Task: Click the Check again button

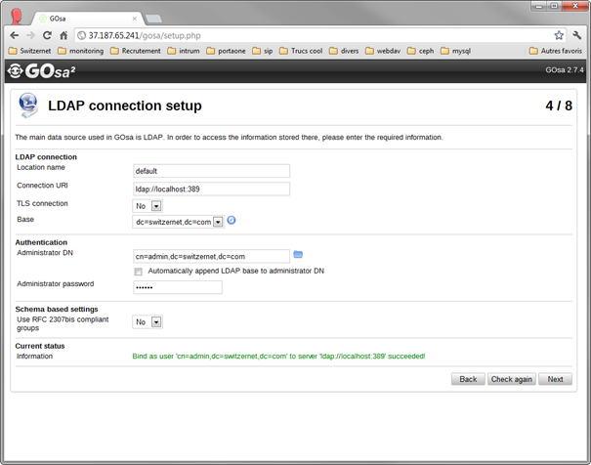Action: tap(512, 379)
